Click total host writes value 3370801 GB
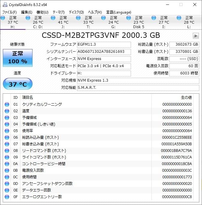The height and width of the screenshot is (205, 202). 184,52
